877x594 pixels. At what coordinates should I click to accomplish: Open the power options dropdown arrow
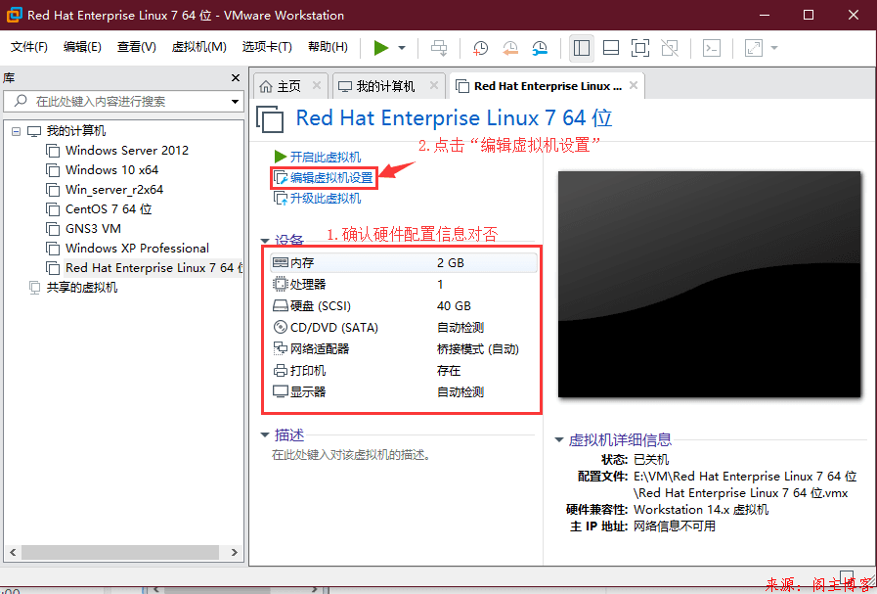click(x=402, y=48)
